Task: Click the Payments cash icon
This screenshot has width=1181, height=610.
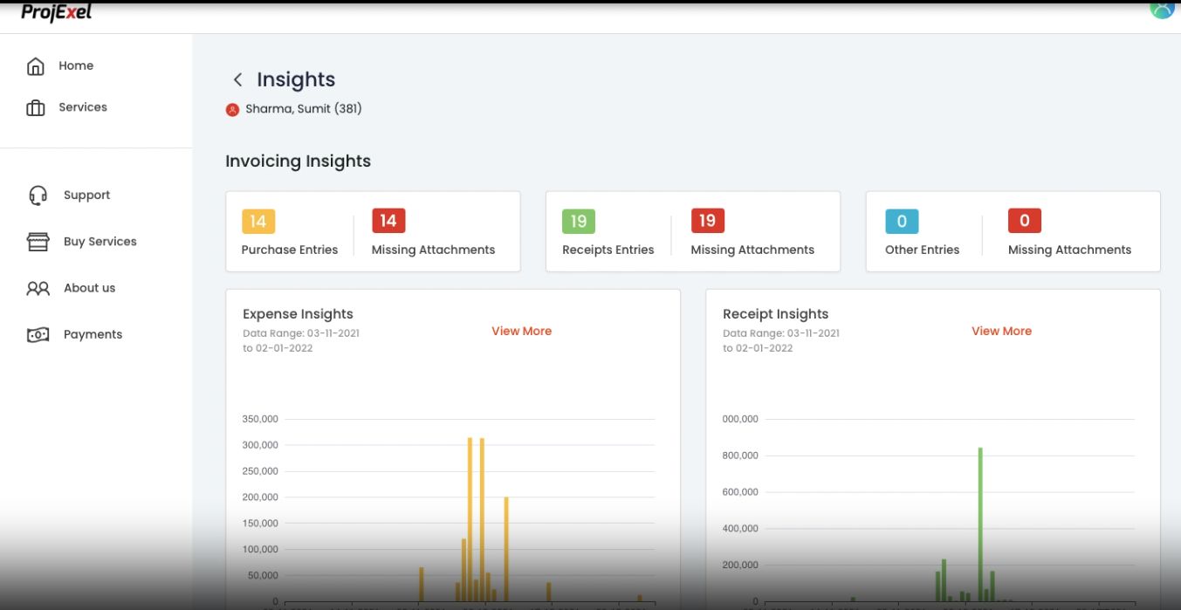Action: 38,334
